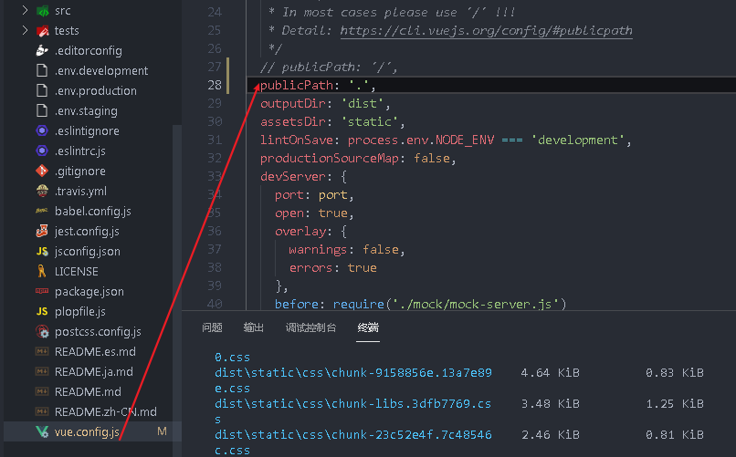Open the README.zh-CN.md file
This screenshot has width=736, height=457.
coord(106,412)
